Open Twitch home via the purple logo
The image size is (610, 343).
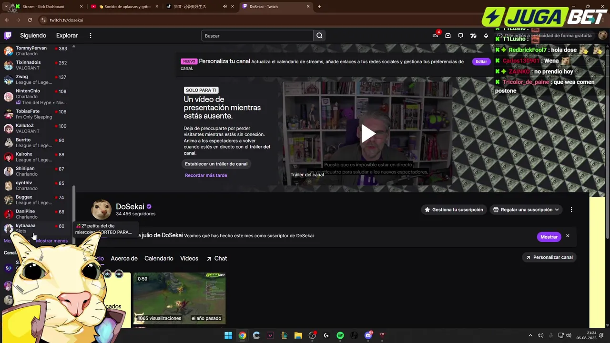coord(8,35)
